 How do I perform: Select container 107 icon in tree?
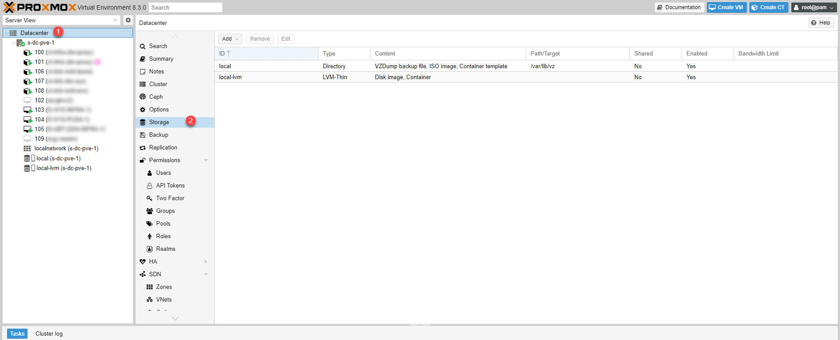click(28, 81)
